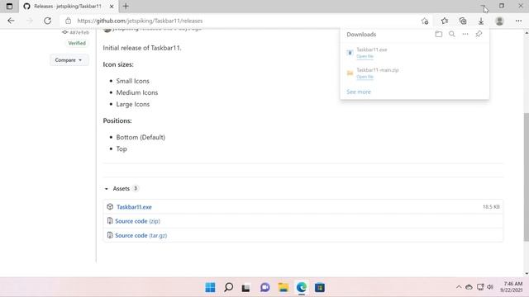Open the Favorites list
The image size is (529, 297).
pyautogui.click(x=445, y=21)
